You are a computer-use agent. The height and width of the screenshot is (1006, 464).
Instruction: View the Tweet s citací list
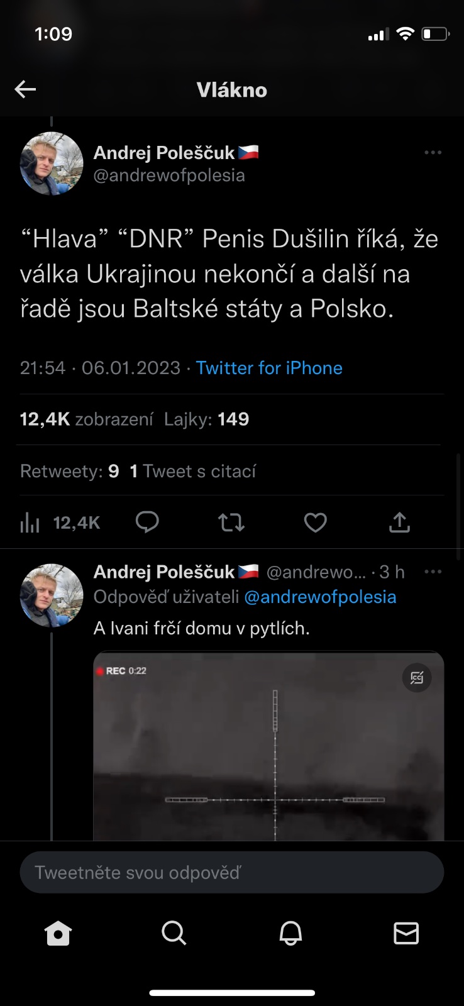click(x=193, y=471)
